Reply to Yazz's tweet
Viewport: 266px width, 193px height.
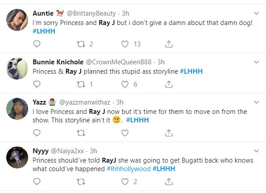click(x=37, y=133)
